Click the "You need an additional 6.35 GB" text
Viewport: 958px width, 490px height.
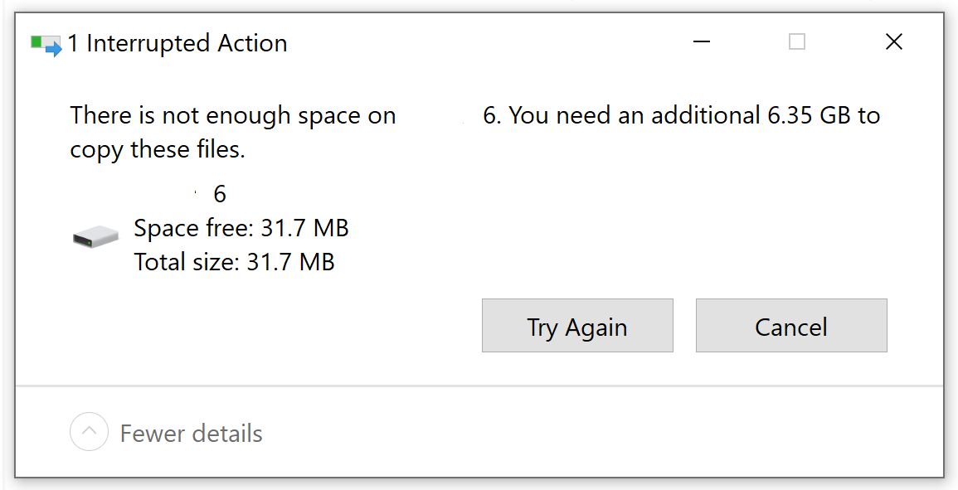click(635, 115)
